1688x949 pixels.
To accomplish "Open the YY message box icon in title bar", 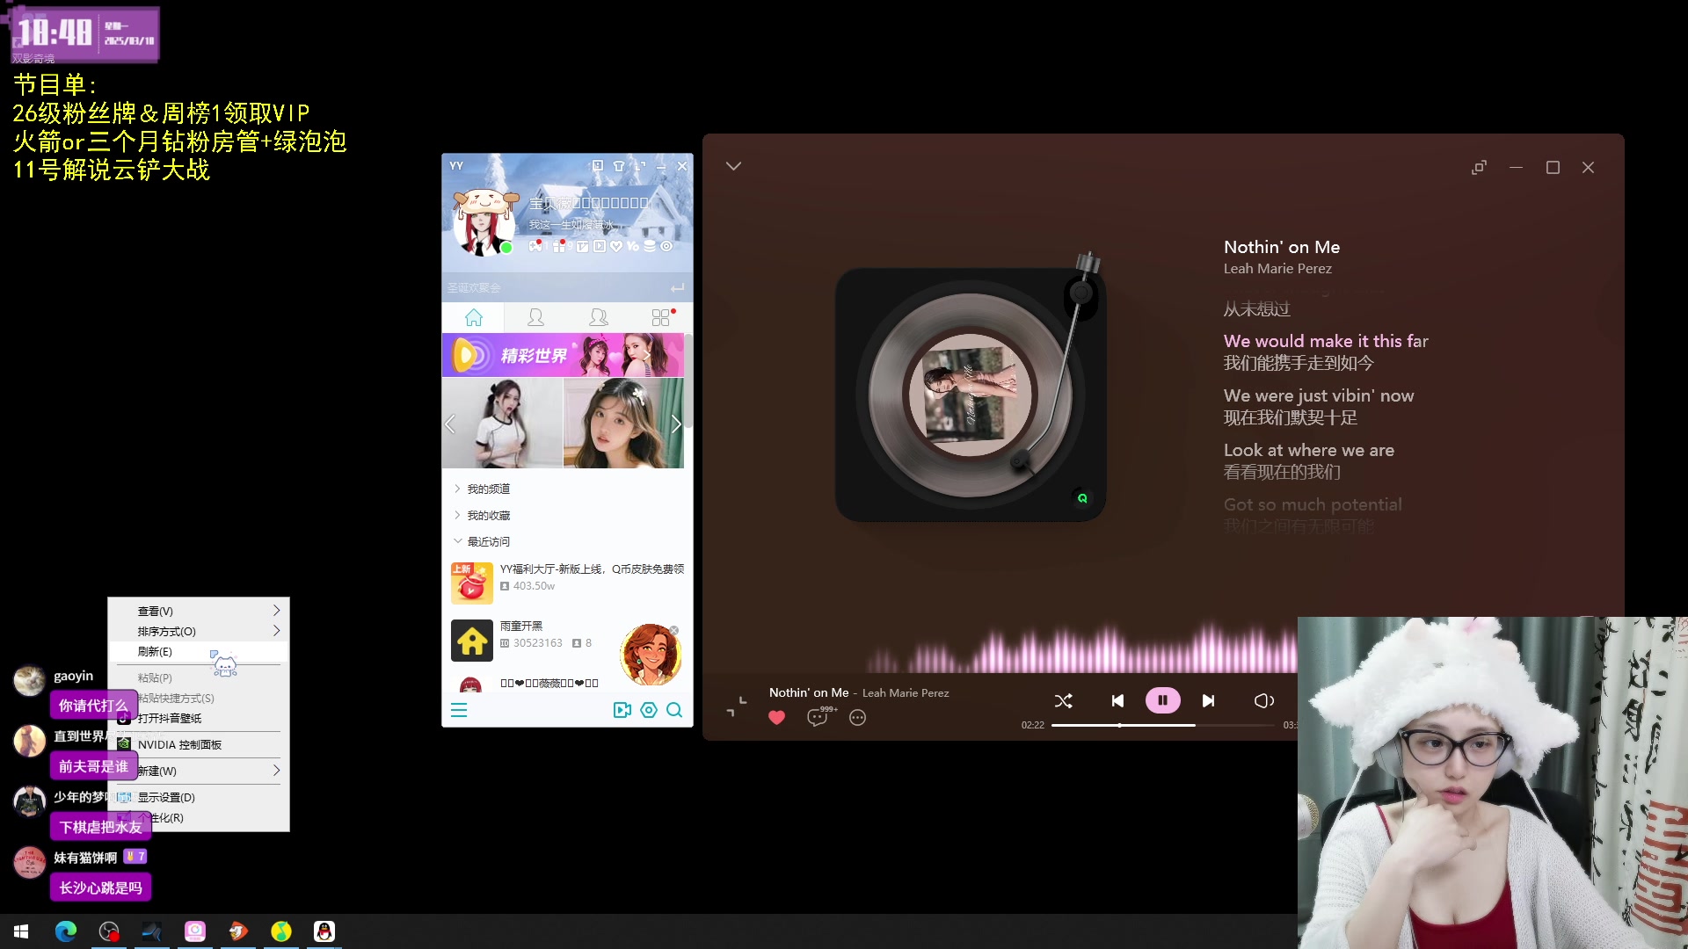I will click(x=598, y=166).
